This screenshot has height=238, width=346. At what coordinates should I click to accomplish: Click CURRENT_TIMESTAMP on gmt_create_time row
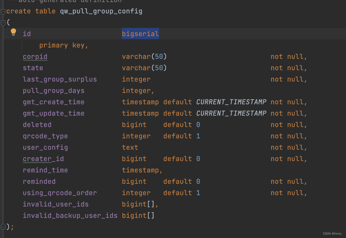click(x=231, y=102)
